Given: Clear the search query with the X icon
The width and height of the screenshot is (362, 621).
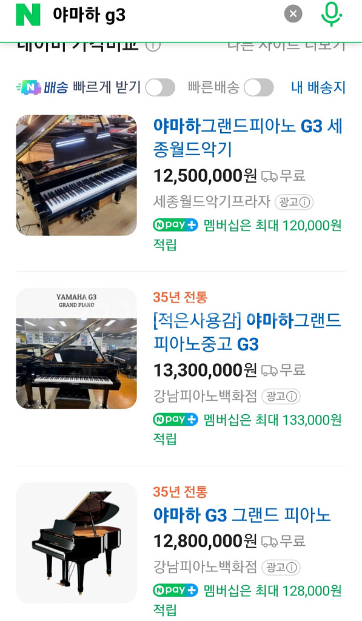Looking at the screenshot, I should (293, 15).
